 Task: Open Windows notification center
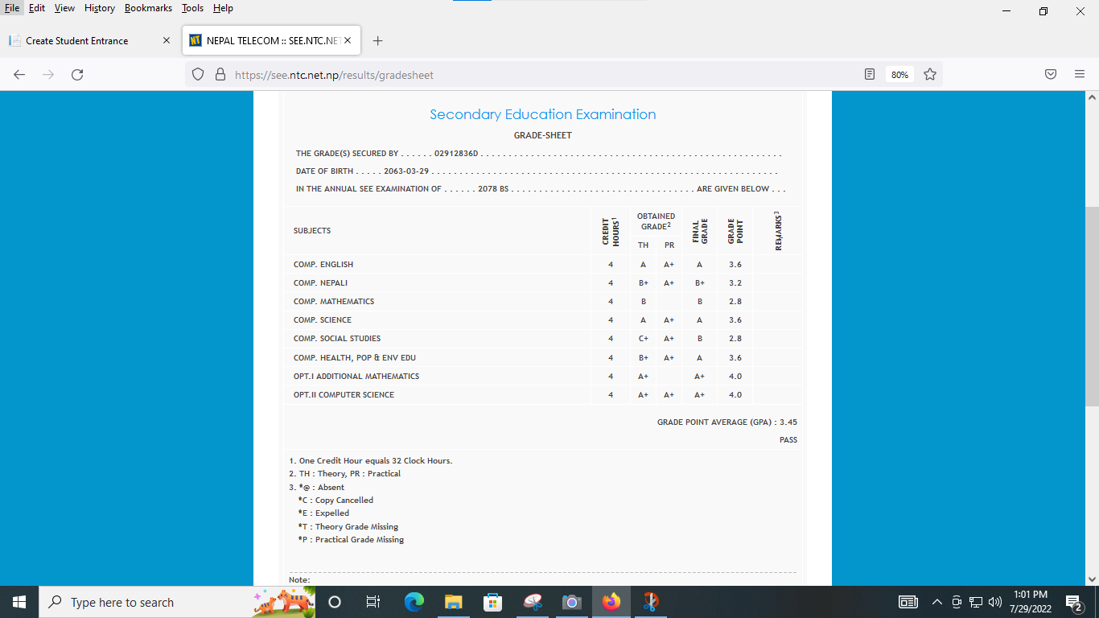[x=1073, y=602]
